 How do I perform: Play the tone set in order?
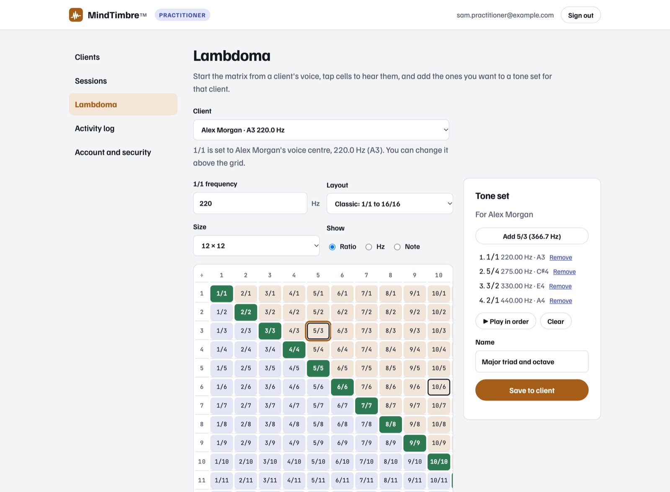(x=506, y=321)
